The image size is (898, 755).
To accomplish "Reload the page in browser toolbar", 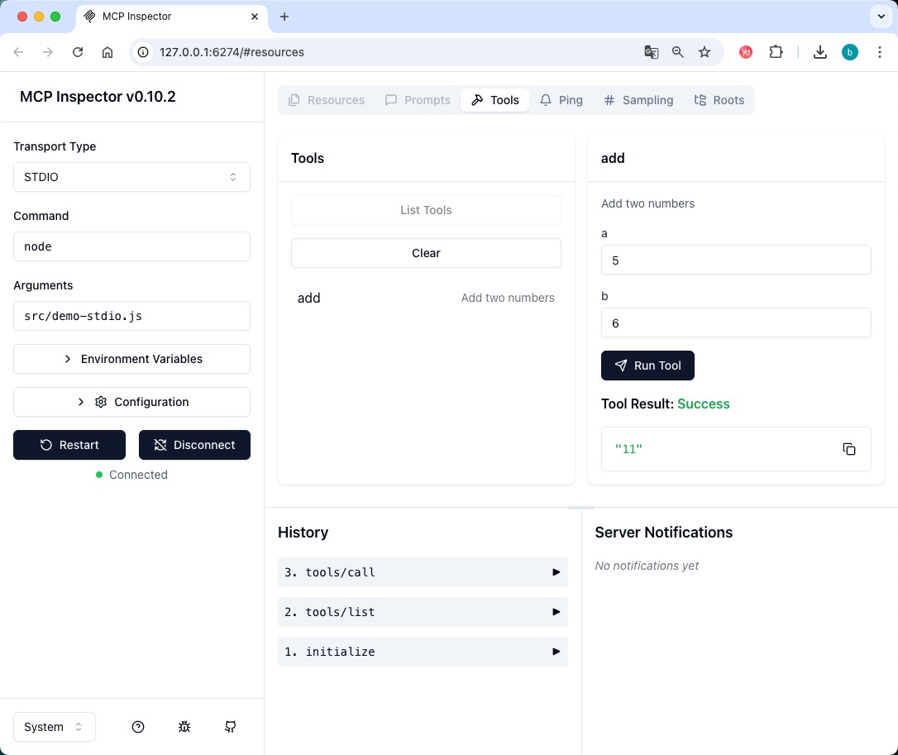I will (x=78, y=52).
